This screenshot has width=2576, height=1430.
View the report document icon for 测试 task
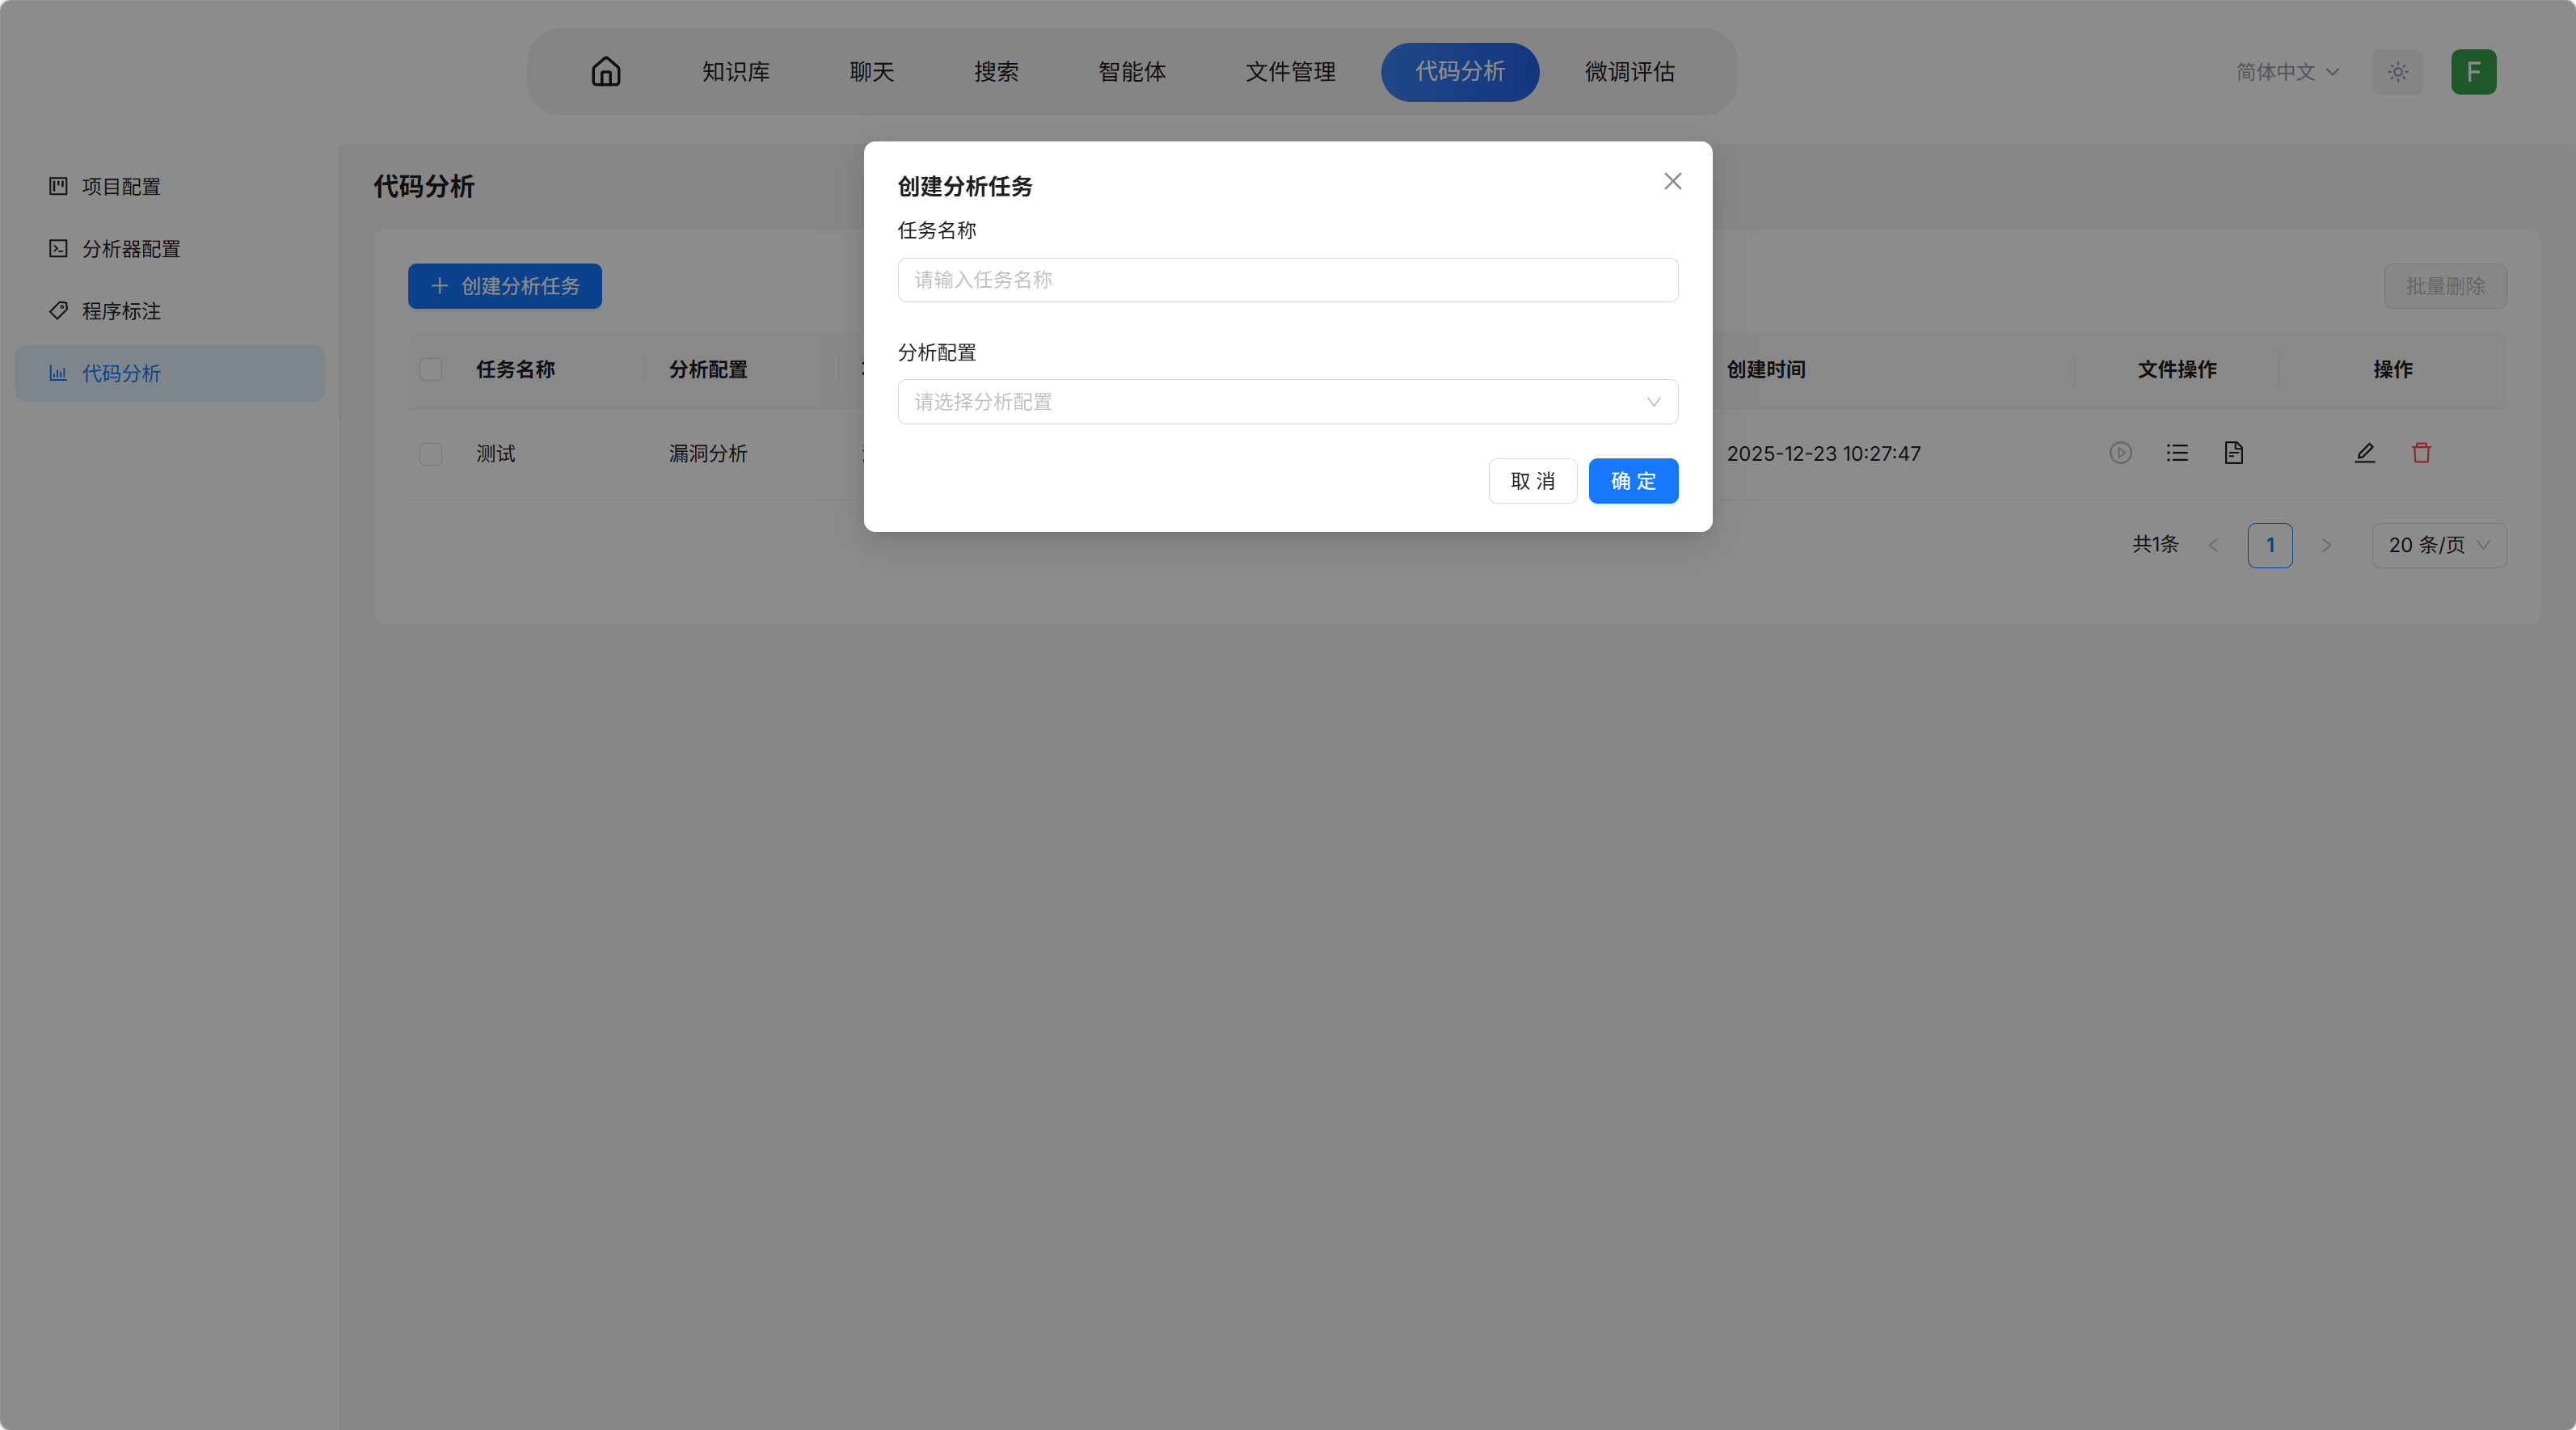tap(2234, 453)
